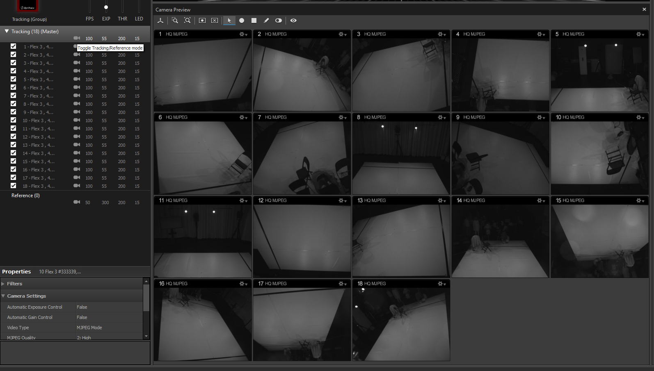Click camera 8 preview thumbnail
654x371 pixels.
click(x=401, y=158)
